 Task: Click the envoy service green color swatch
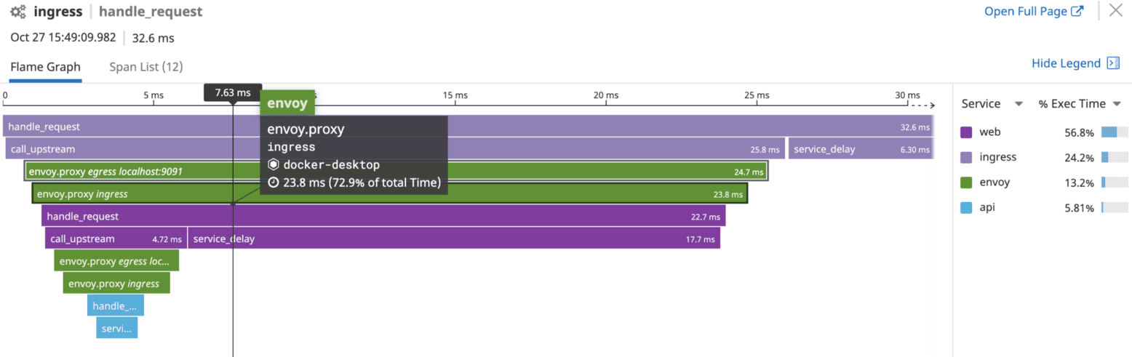pyautogui.click(x=966, y=182)
